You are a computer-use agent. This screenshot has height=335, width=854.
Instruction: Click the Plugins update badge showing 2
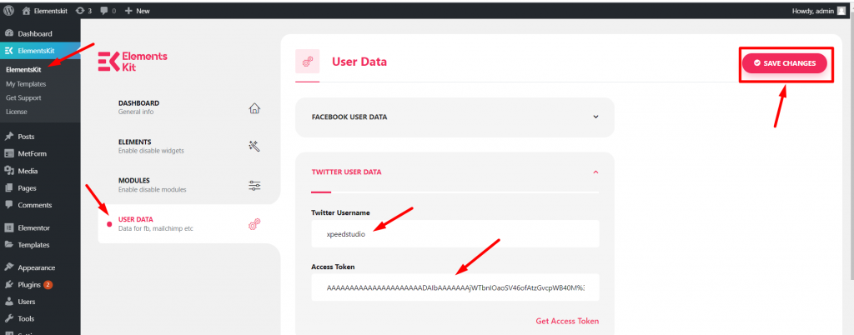pyautogui.click(x=48, y=284)
